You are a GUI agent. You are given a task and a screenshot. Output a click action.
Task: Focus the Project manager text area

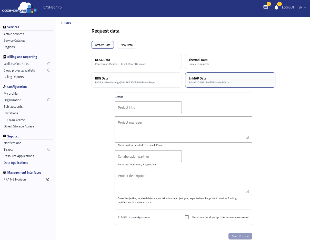(x=183, y=129)
